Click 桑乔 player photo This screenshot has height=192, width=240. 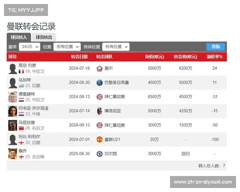tap(12, 154)
